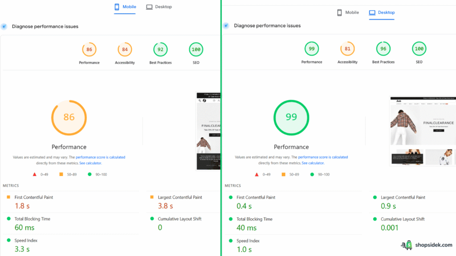Switch to the Mobile tab on the right panel
456x256 pixels.
(348, 12)
